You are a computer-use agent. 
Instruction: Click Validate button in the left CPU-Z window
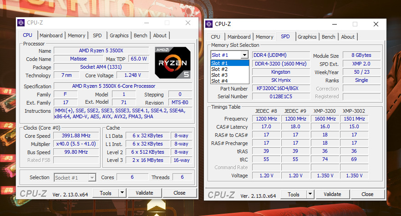144,193
